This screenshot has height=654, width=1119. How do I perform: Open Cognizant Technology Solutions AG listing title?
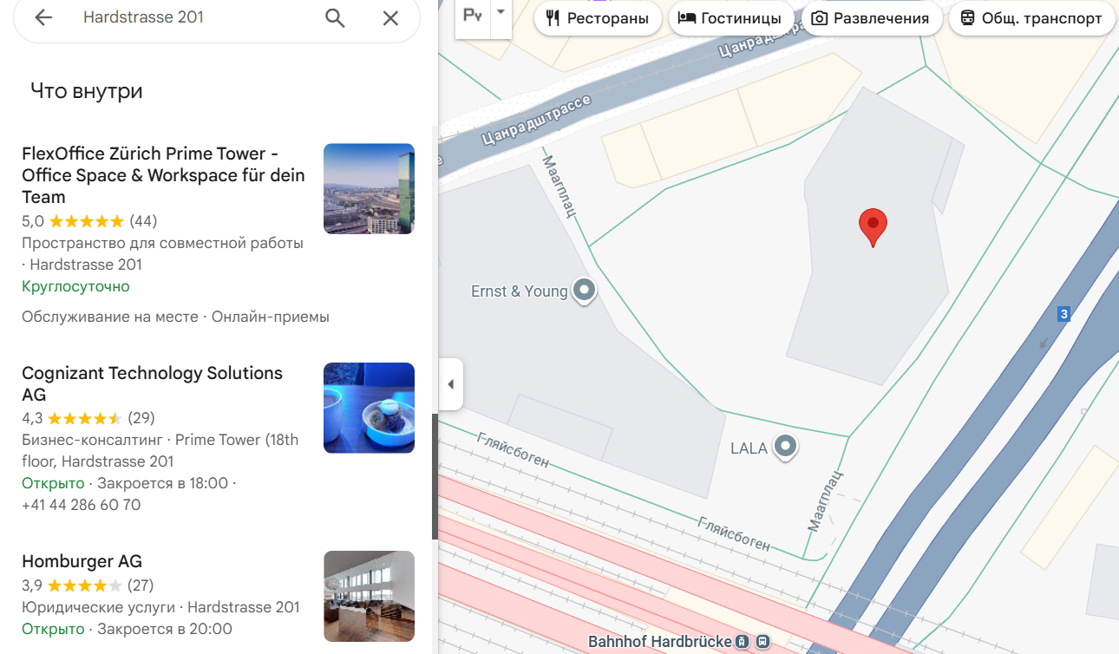152,383
